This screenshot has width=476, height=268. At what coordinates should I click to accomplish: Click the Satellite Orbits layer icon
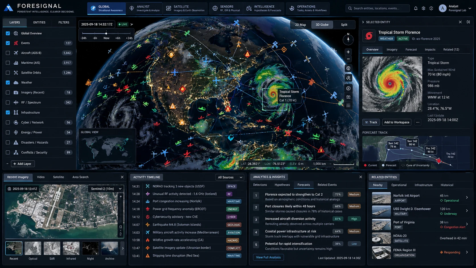coord(16,73)
